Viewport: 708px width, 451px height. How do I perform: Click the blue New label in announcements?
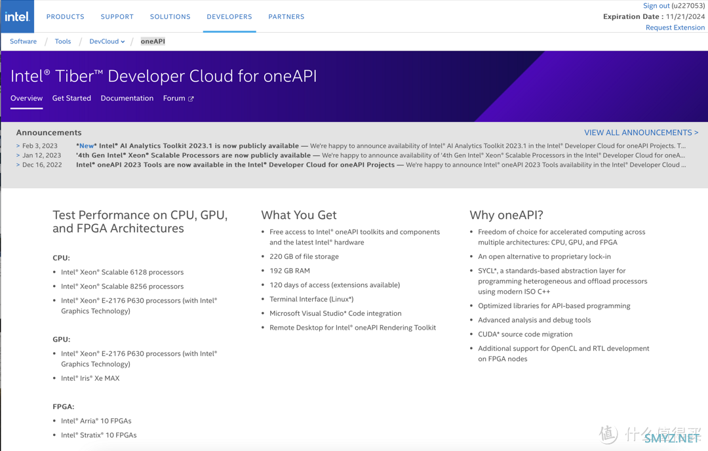[x=87, y=146]
